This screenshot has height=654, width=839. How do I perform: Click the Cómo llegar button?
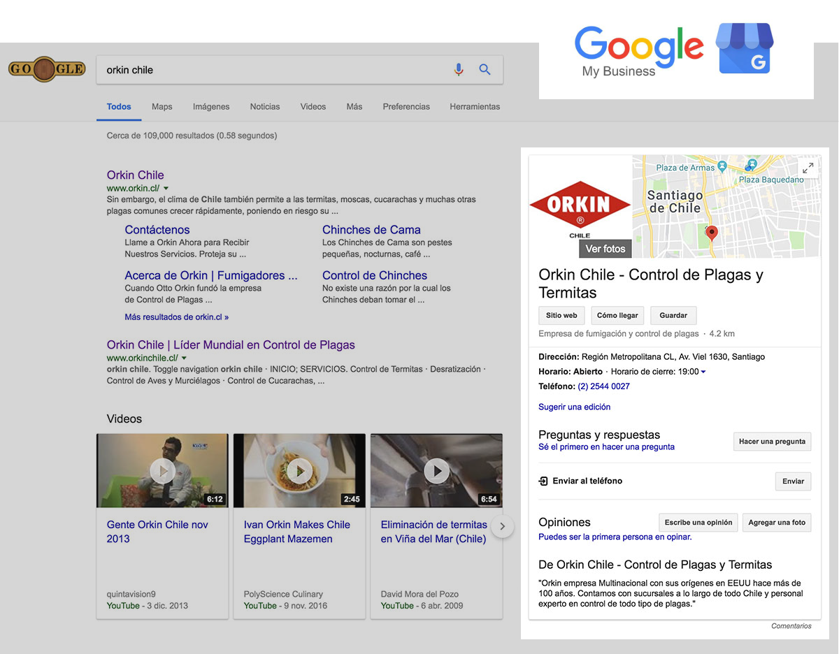pos(617,315)
